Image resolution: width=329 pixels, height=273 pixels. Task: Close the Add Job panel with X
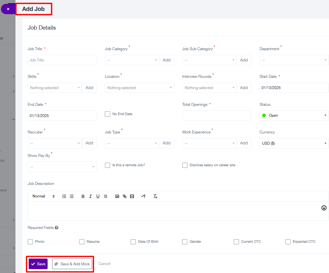pyautogui.click(x=8, y=9)
